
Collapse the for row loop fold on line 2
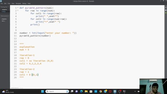18,10
